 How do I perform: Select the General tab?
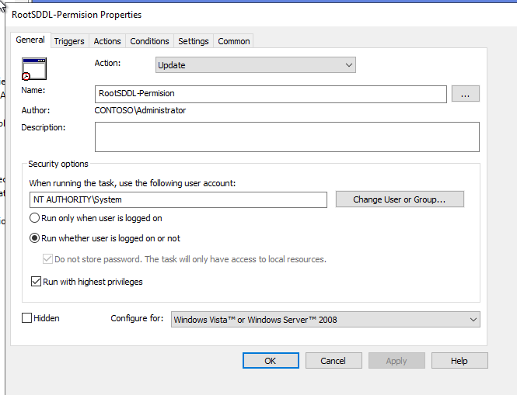tap(30, 40)
